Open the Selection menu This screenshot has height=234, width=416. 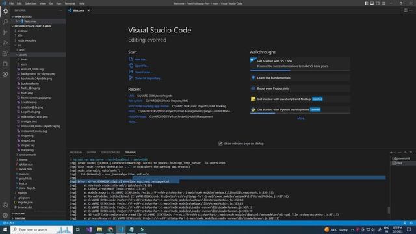point(31,3)
